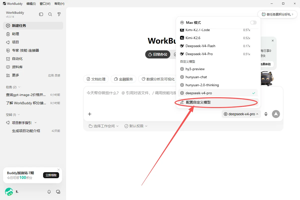Send the message with the arrow button
The image size is (300, 200).
coord(276,114)
